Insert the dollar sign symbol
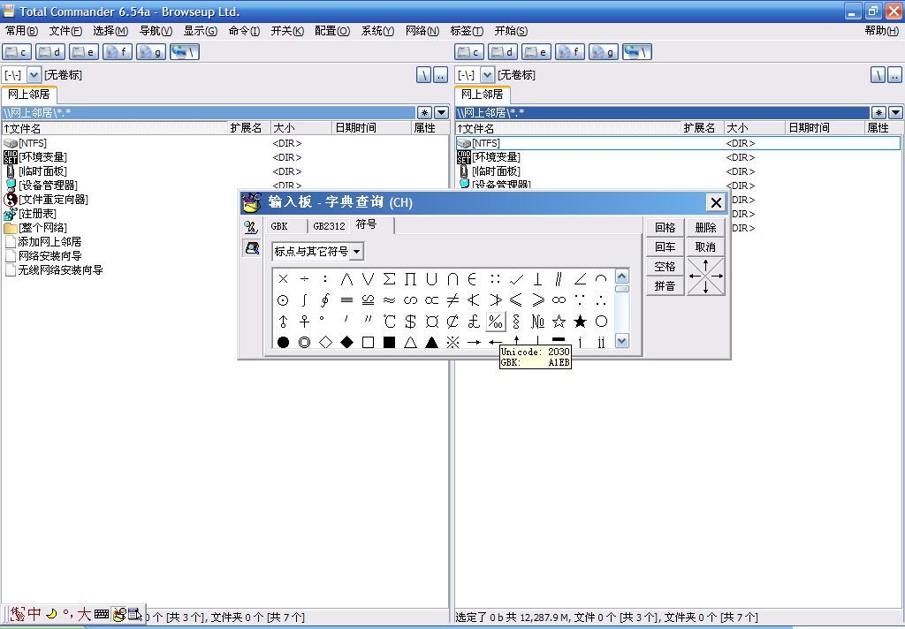The image size is (905, 629). click(410, 322)
